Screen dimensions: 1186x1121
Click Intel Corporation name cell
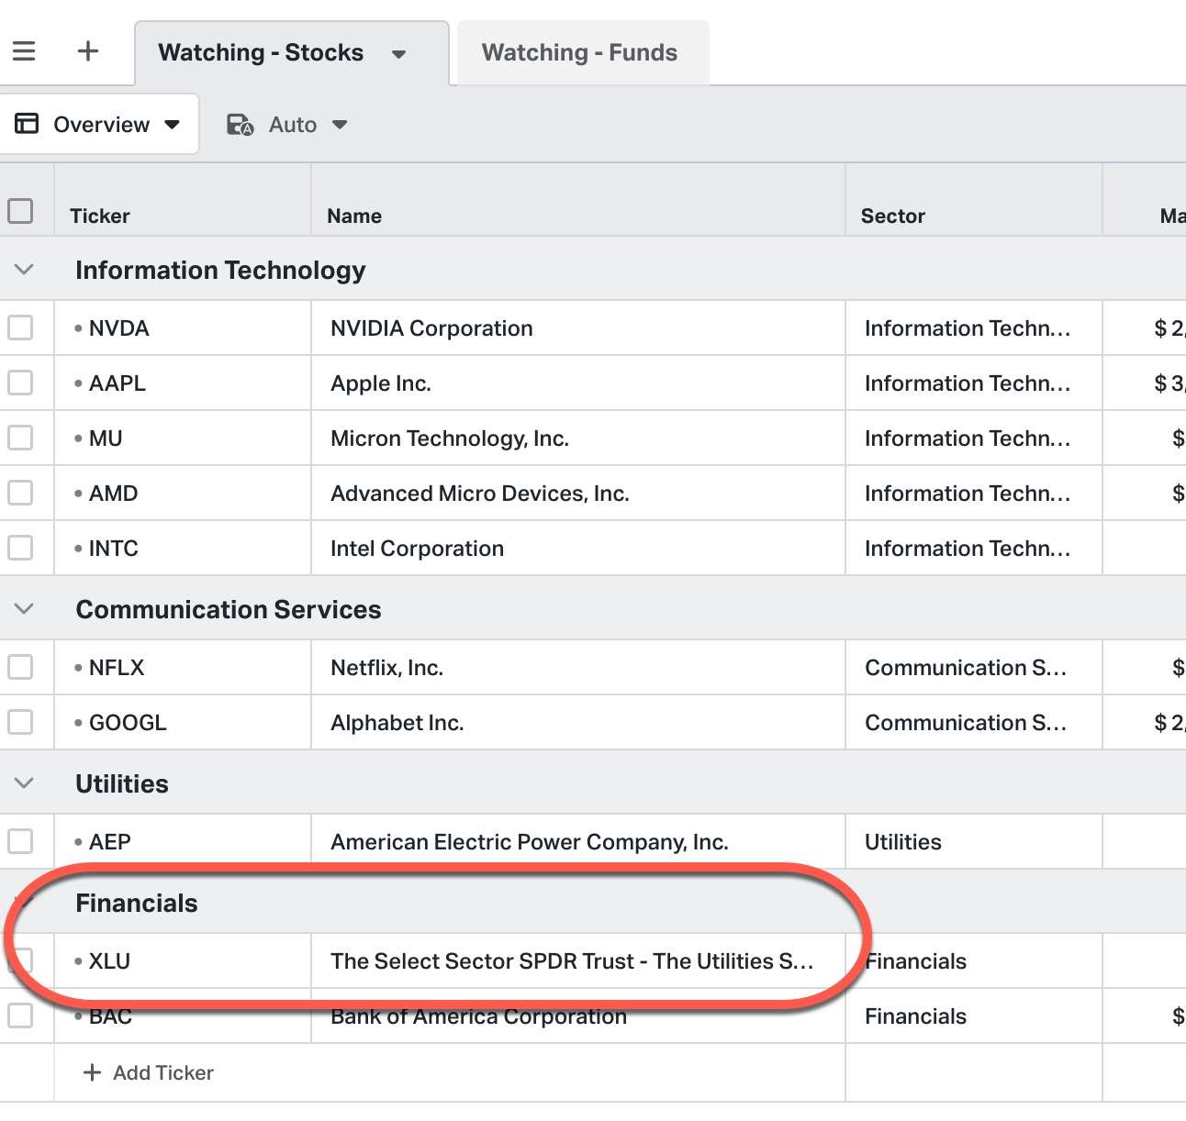(578, 549)
